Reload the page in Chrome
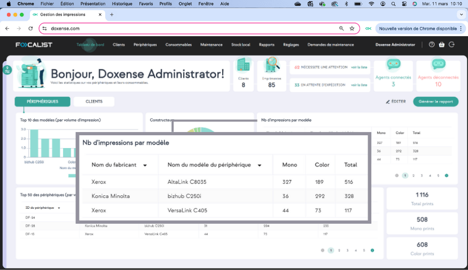The image size is (468, 270). tap(30, 29)
